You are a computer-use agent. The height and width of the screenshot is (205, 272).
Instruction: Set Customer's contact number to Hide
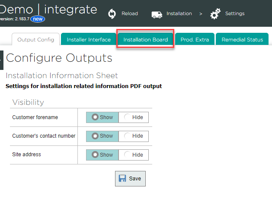coord(134,136)
